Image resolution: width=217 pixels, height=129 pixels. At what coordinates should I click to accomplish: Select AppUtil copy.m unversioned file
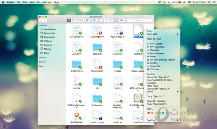point(118,30)
